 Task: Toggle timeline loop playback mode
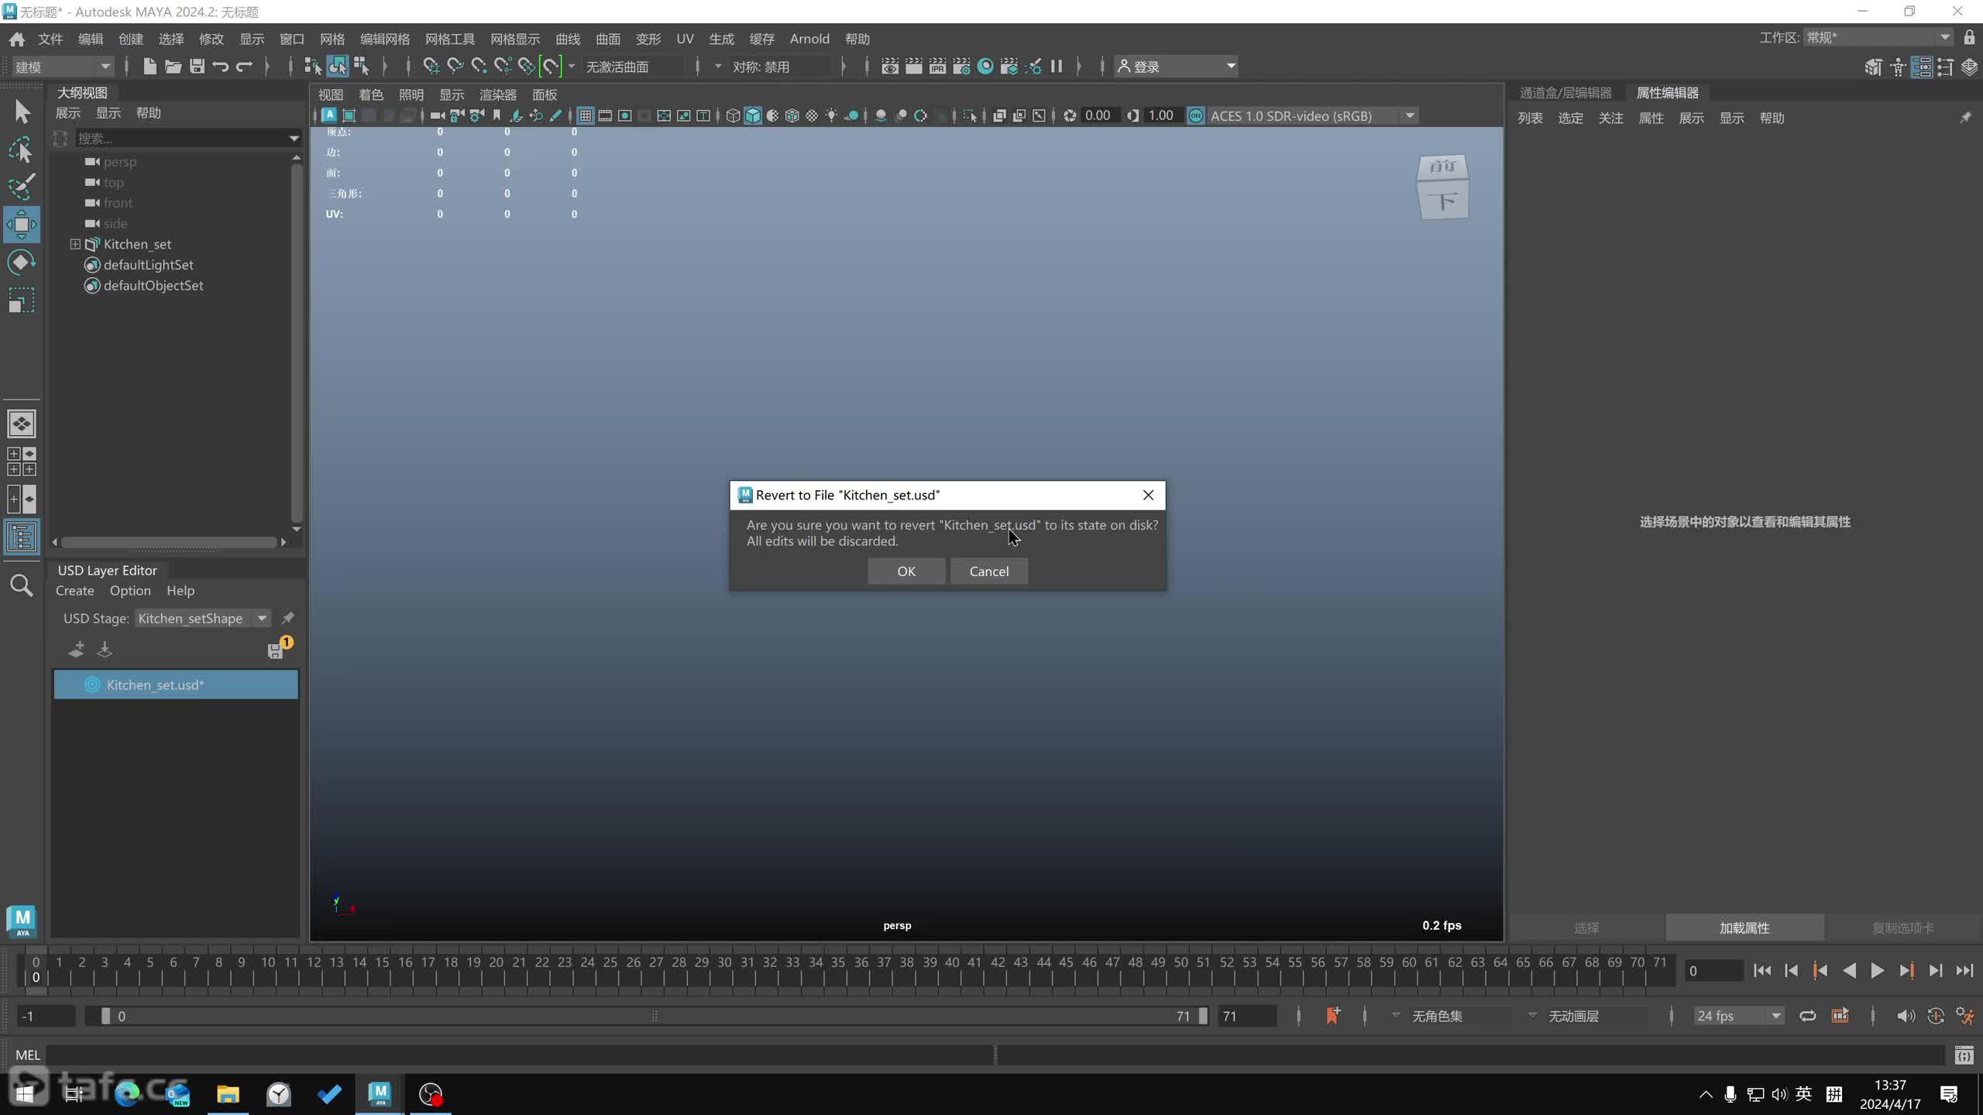[1808, 1016]
